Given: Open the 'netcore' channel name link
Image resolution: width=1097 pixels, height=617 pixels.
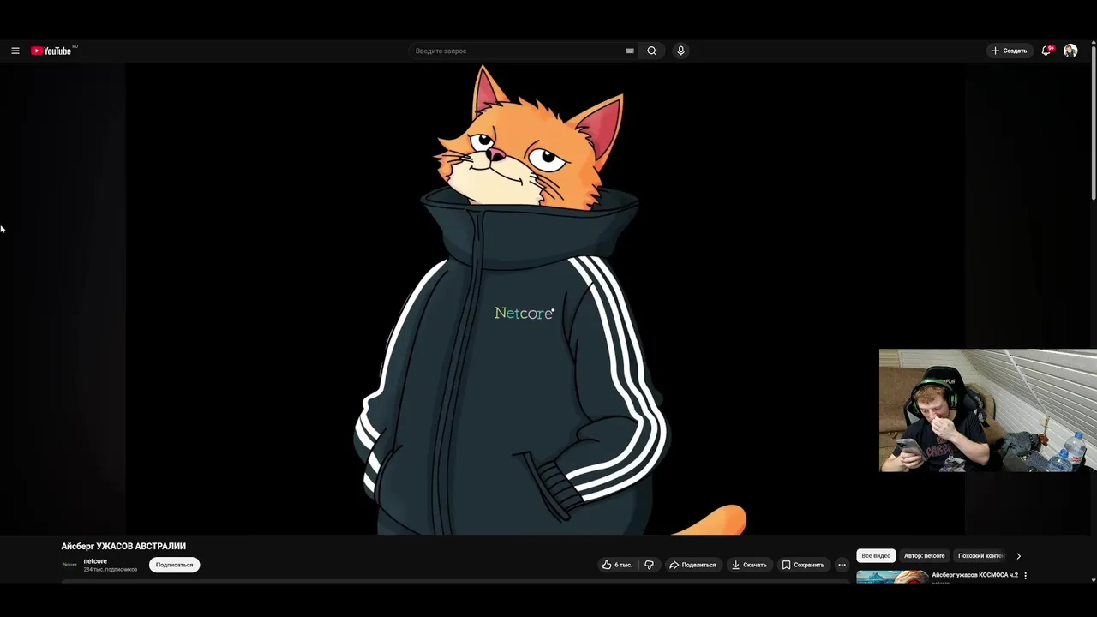Looking at the screenshot, I should click(x=95, y=561).
